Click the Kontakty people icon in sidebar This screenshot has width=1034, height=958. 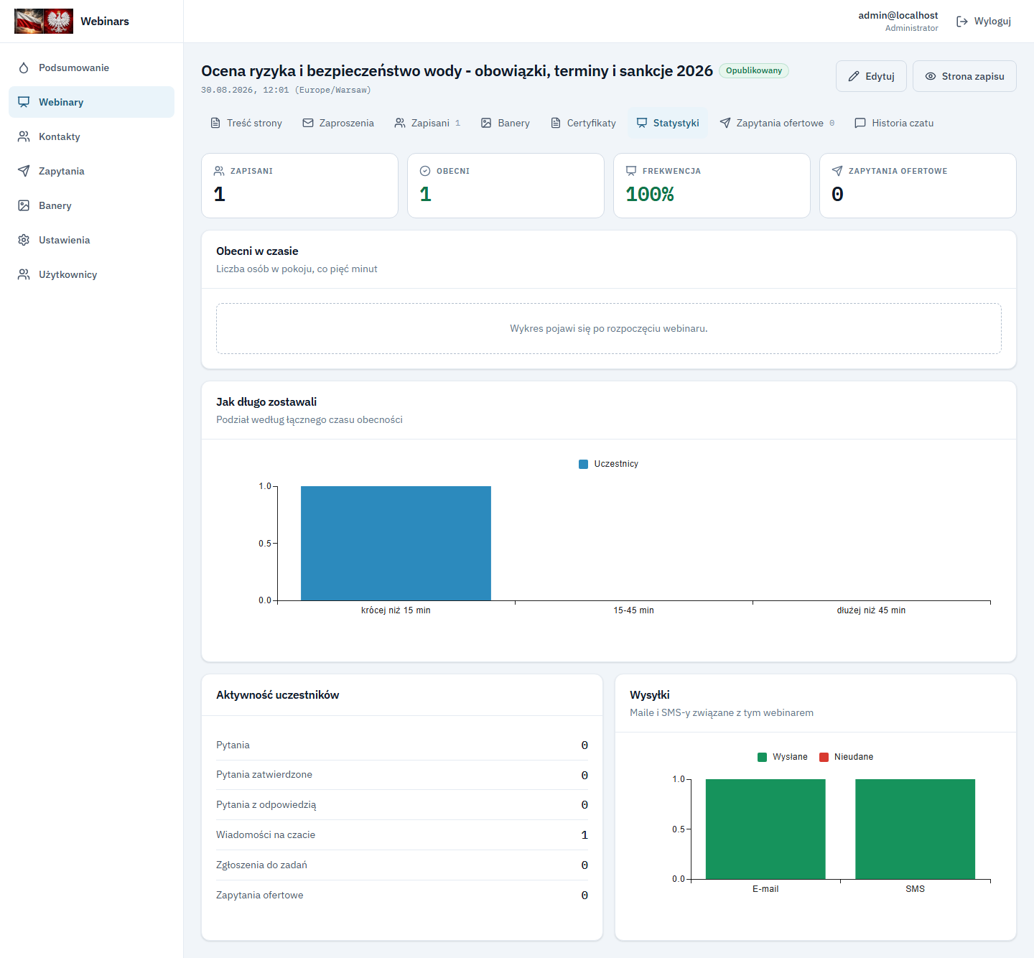tap(24, 136)
